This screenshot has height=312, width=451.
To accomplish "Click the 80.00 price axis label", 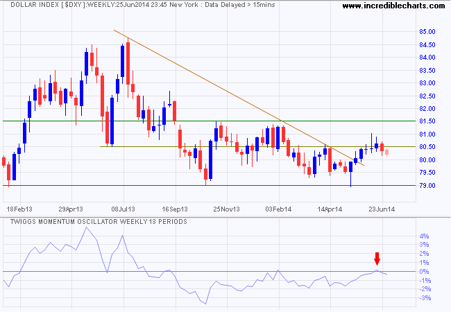I will pos(427,159).
